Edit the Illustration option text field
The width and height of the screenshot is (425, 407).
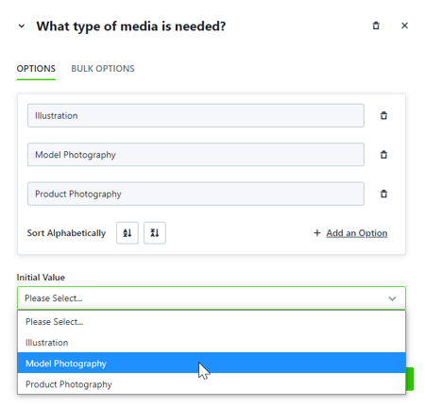coord(195,115)
